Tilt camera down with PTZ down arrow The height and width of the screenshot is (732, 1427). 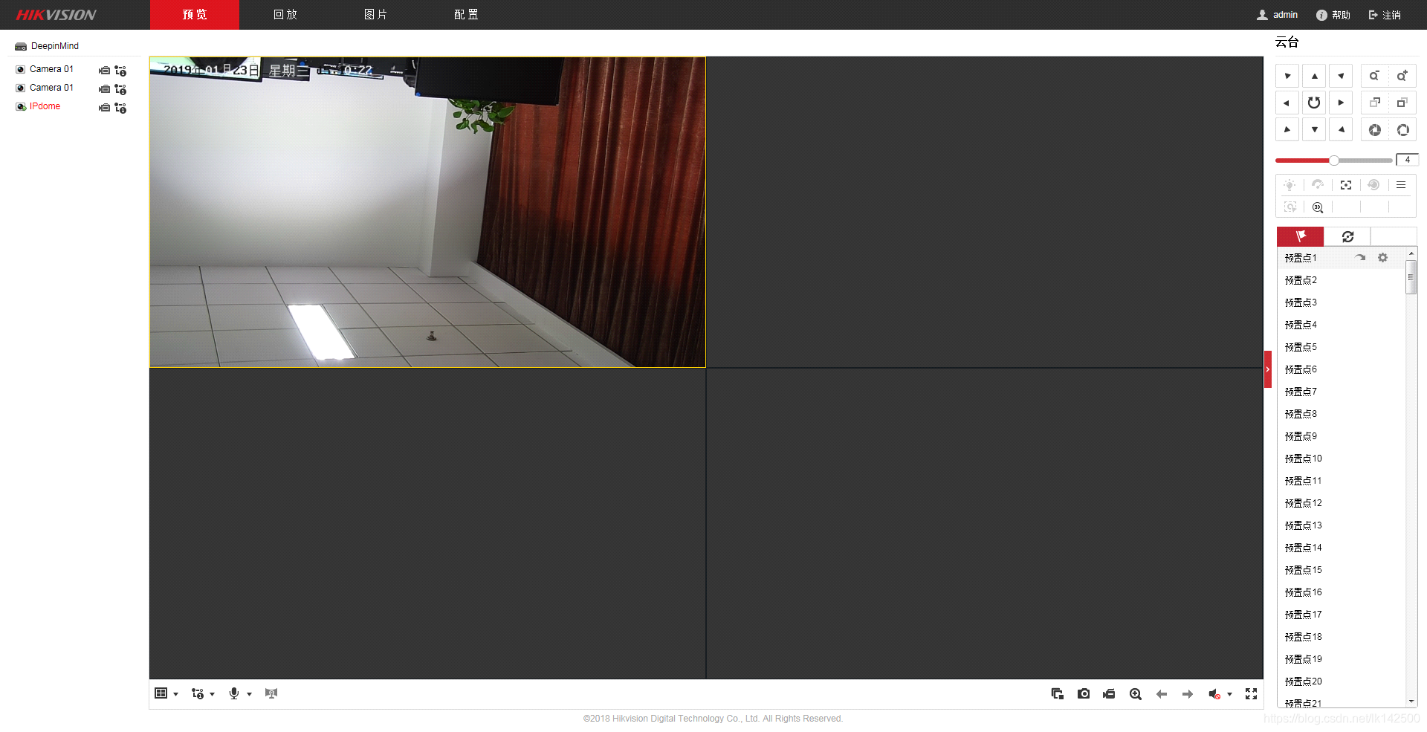[x=1314, y=129]
